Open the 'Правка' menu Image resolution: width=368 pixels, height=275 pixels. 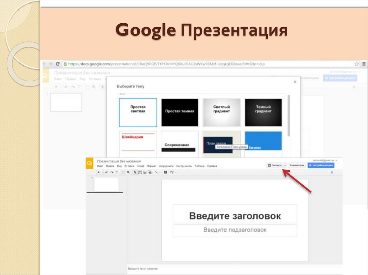click(x=110, y=166)
